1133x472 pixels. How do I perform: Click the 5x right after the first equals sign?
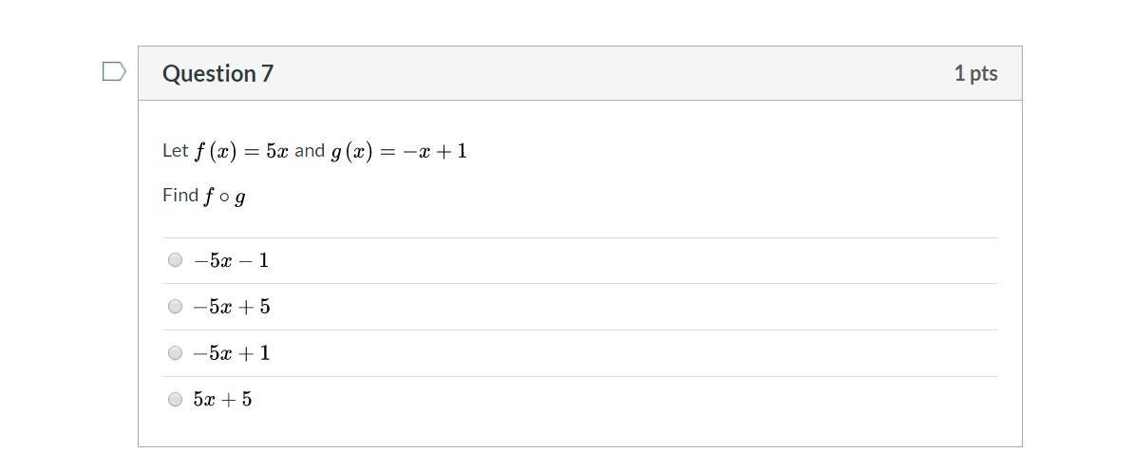click(276, 151)
